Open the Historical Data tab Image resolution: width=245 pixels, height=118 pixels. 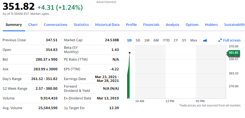[107, 25]
